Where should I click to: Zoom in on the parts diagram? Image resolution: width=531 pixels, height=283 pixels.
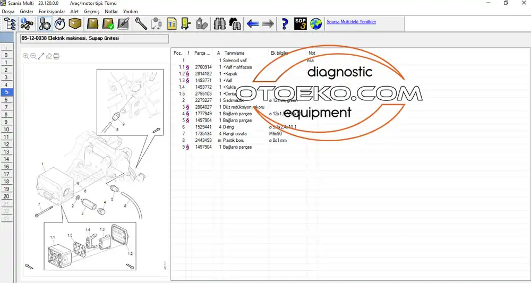[26, 56]
